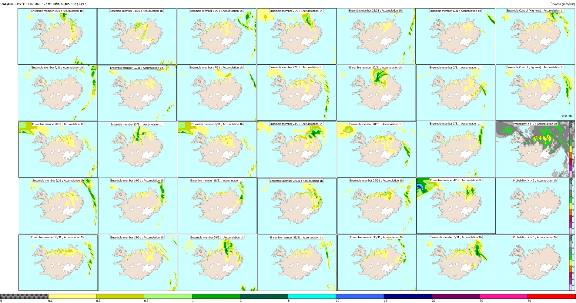Open the Probability X > 0 map panel
This screenshot has height=303, width=576.
[535, 149]
